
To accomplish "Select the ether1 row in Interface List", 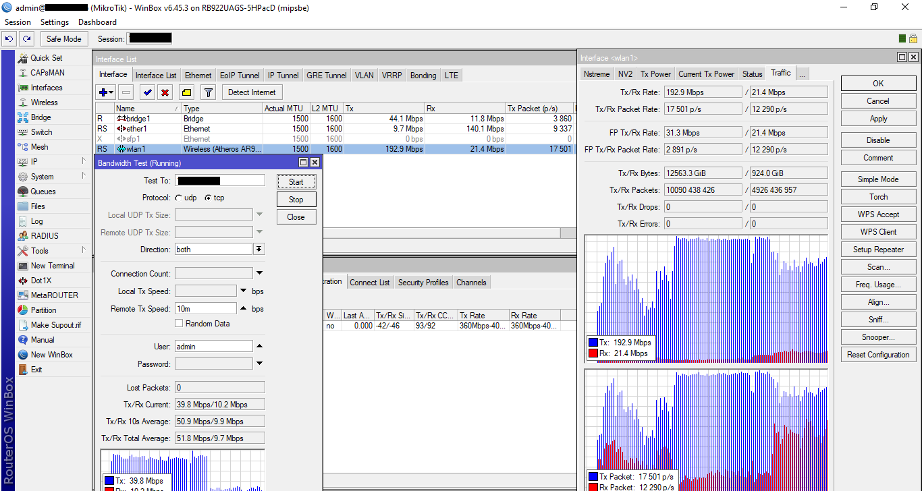I will pos(335,129).
